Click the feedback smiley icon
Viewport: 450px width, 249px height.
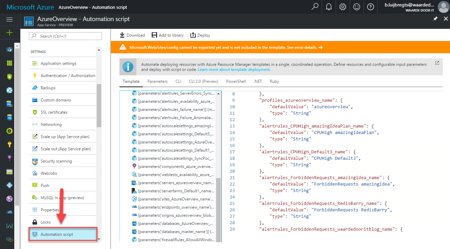point(357,7)
